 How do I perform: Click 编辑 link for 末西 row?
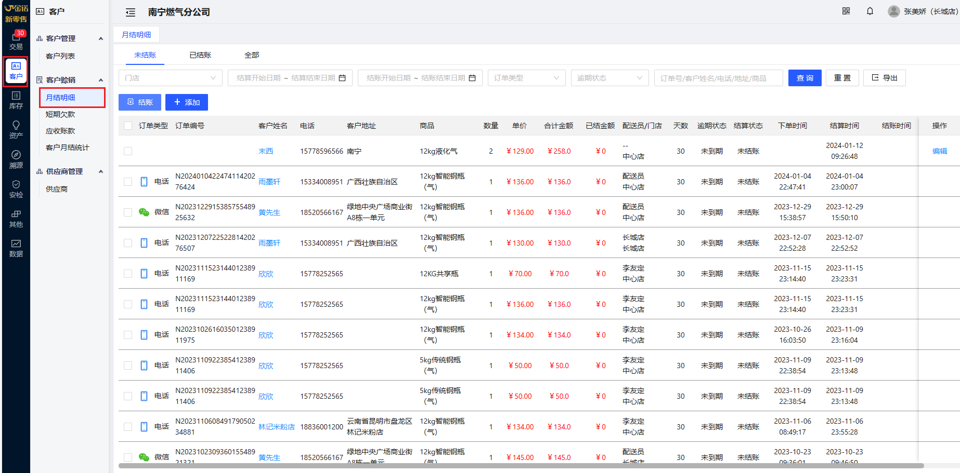940,151
